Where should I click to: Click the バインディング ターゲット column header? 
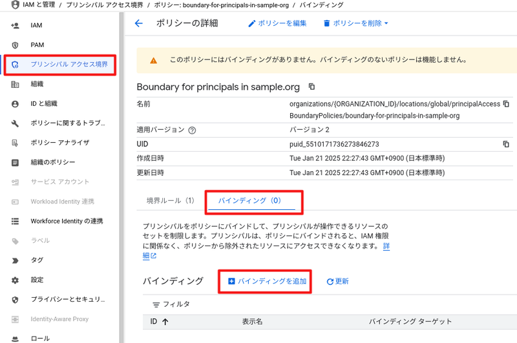click(x=410, y=322)
